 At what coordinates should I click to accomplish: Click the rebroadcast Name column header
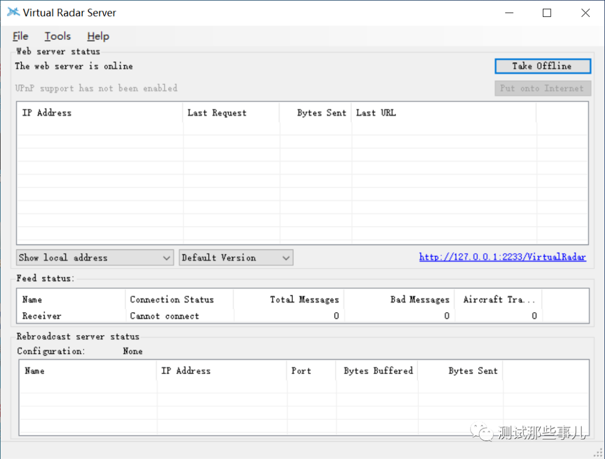click(x=88, y=371)
